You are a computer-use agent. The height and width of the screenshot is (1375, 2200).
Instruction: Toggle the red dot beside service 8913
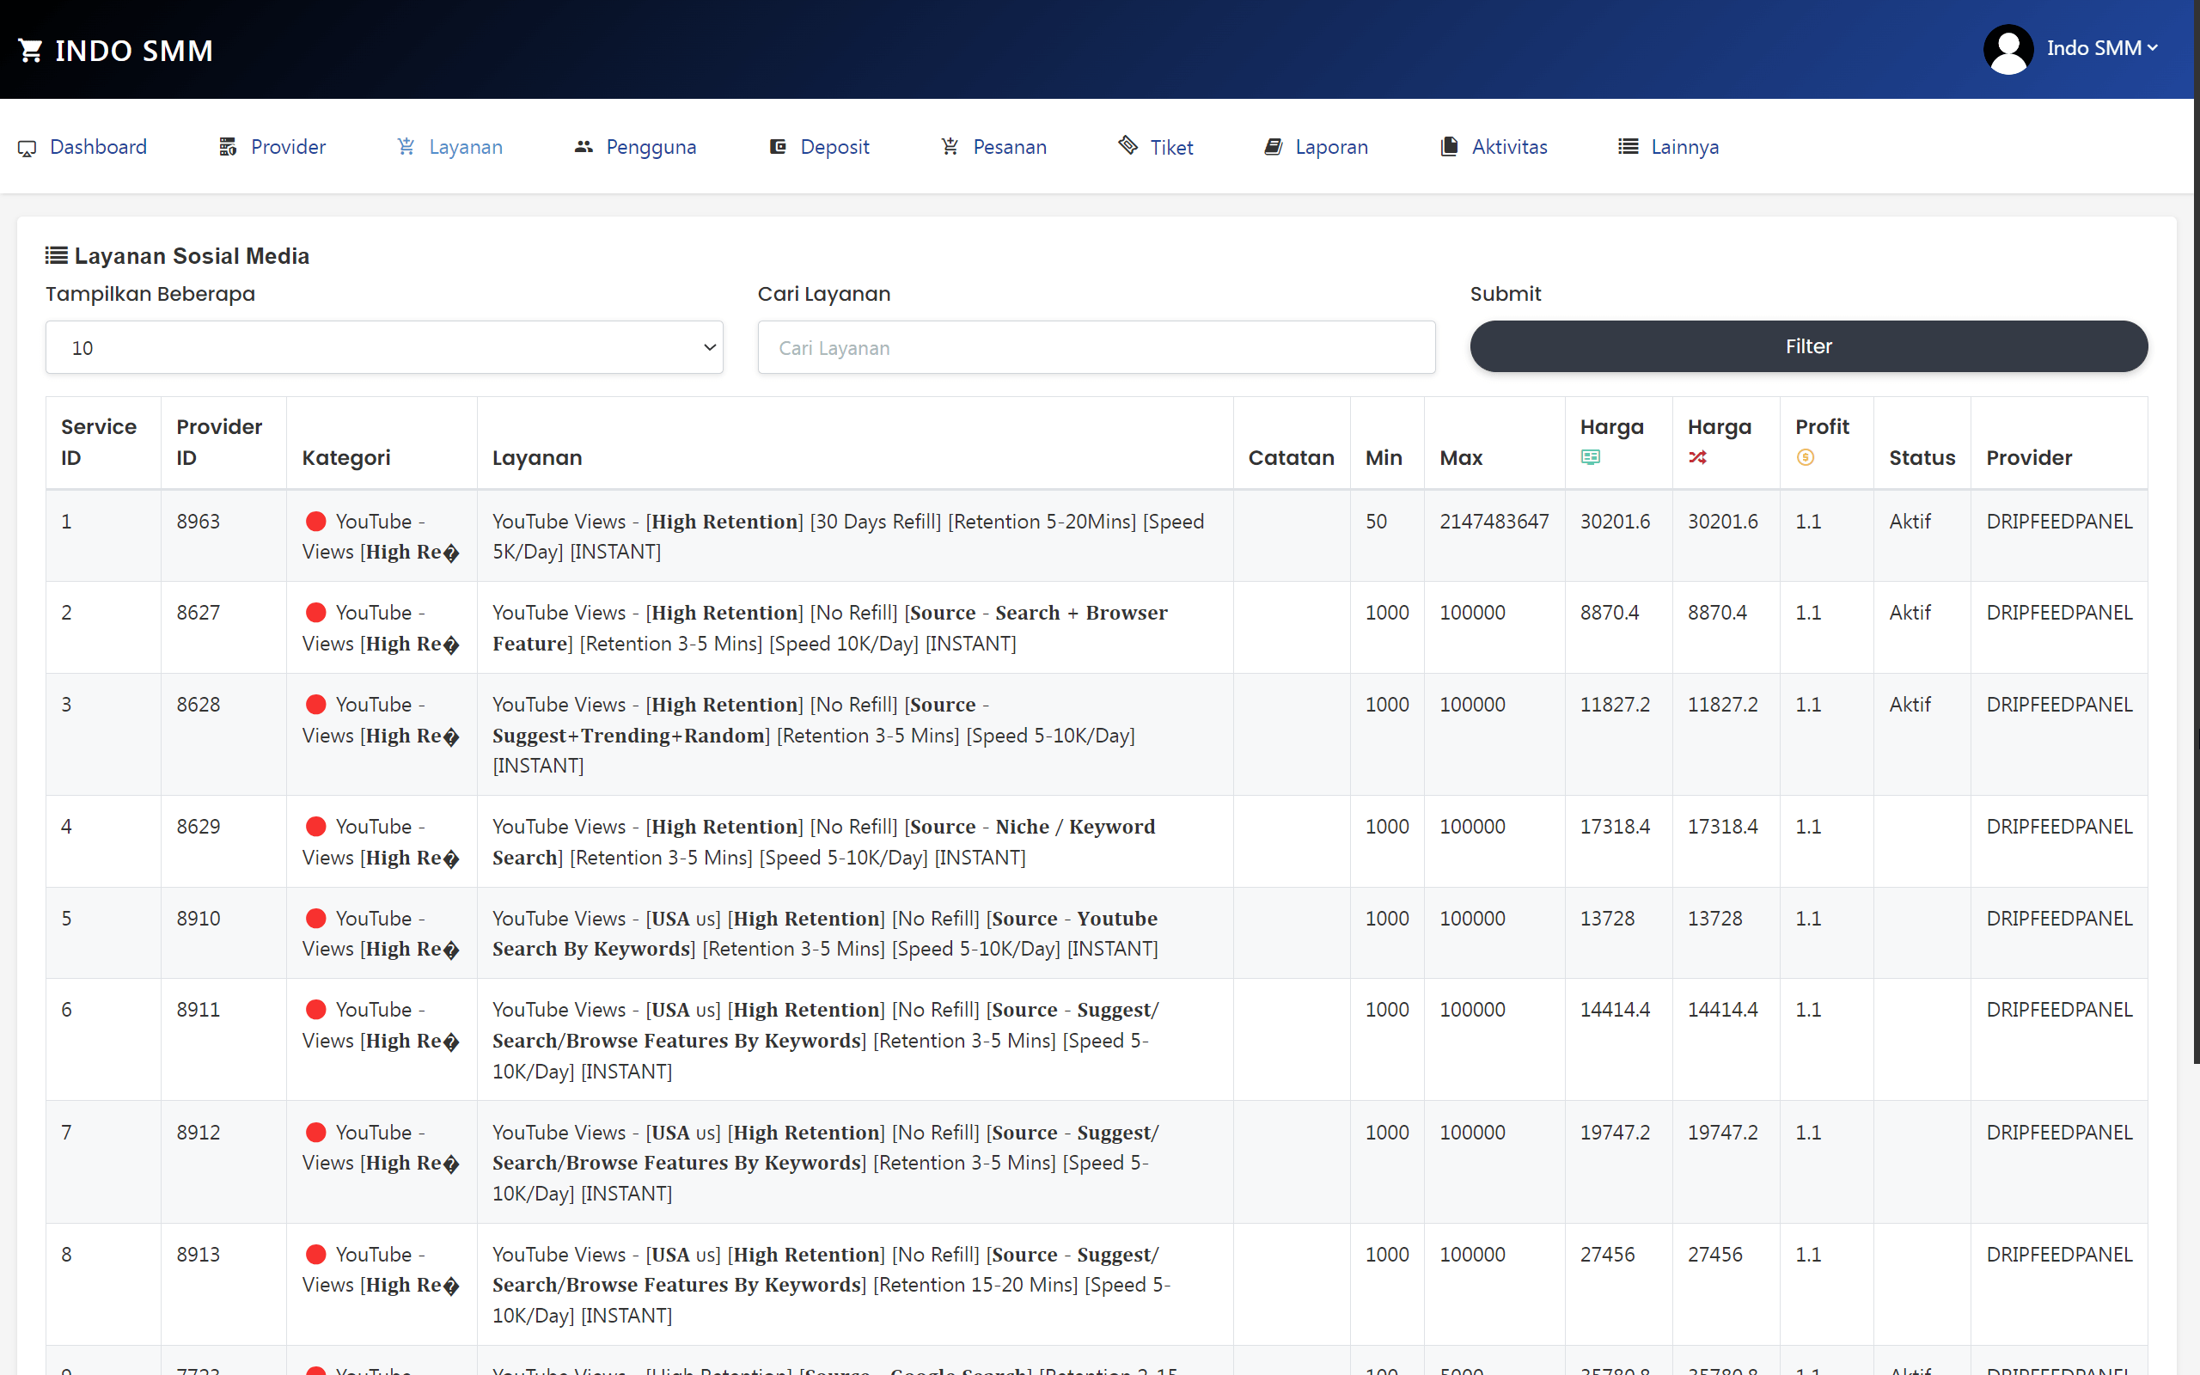pos(315,1253)
